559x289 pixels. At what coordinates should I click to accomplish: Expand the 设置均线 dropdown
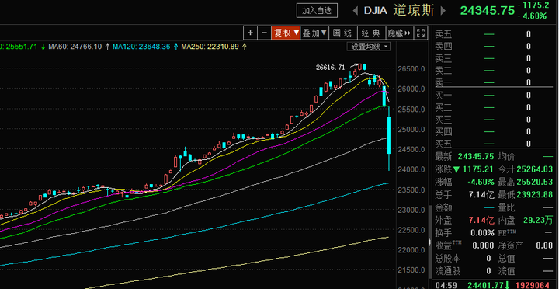click(x=368, y=47)
